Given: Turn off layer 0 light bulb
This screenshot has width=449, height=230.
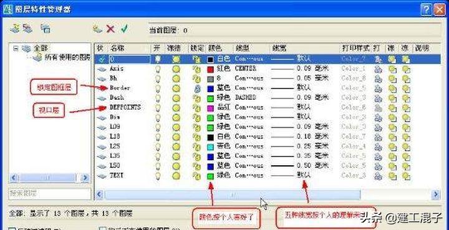Looking at the screenshot, I should click(157, 59).
